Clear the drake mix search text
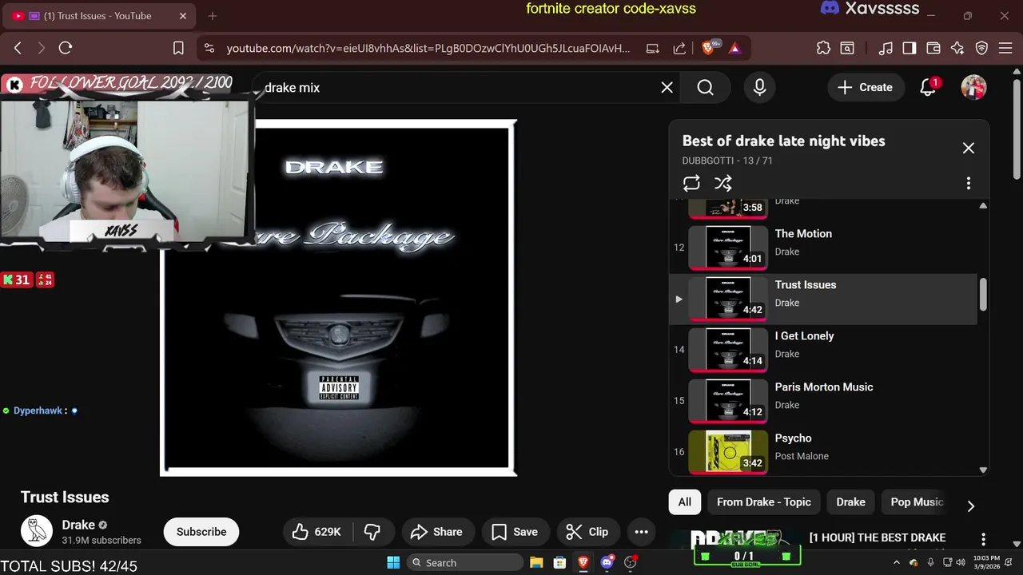Viewport: 1023px width, 575px height. point(667,87)
